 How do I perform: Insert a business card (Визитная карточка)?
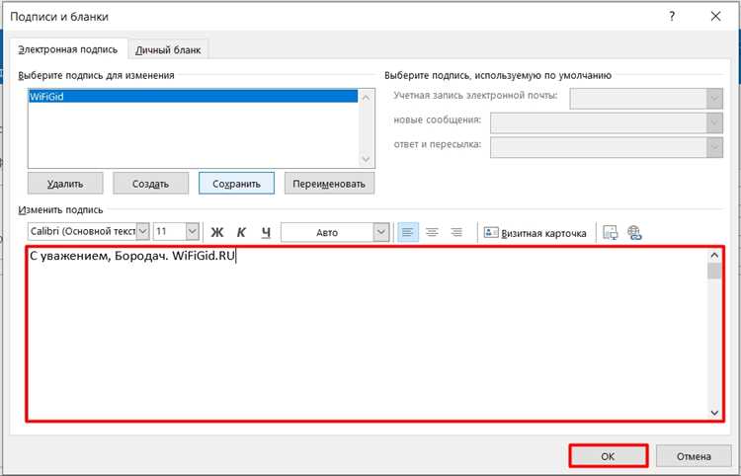(x=535, y=233)
